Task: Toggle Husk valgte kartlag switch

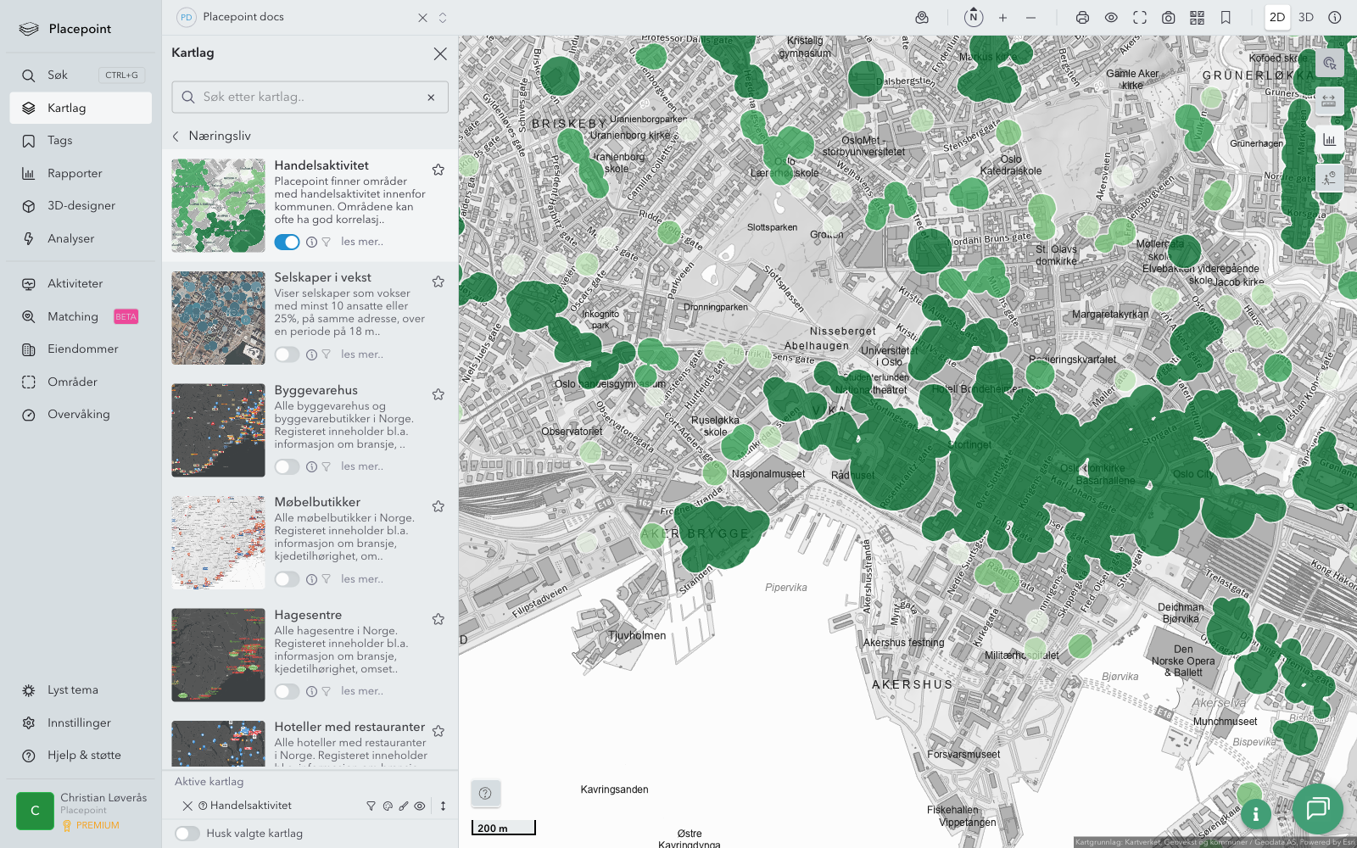Action: [x=187, y=834]
